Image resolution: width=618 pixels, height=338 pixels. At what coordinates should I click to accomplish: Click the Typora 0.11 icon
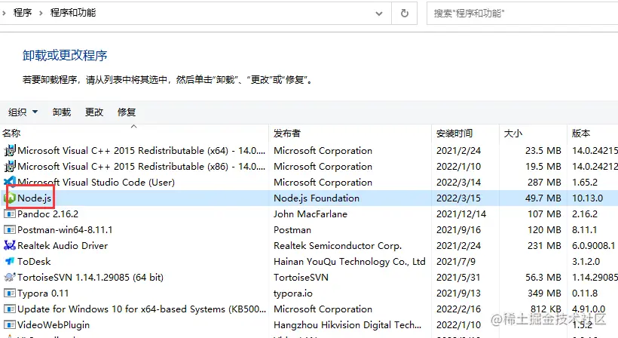coord(10,293)
